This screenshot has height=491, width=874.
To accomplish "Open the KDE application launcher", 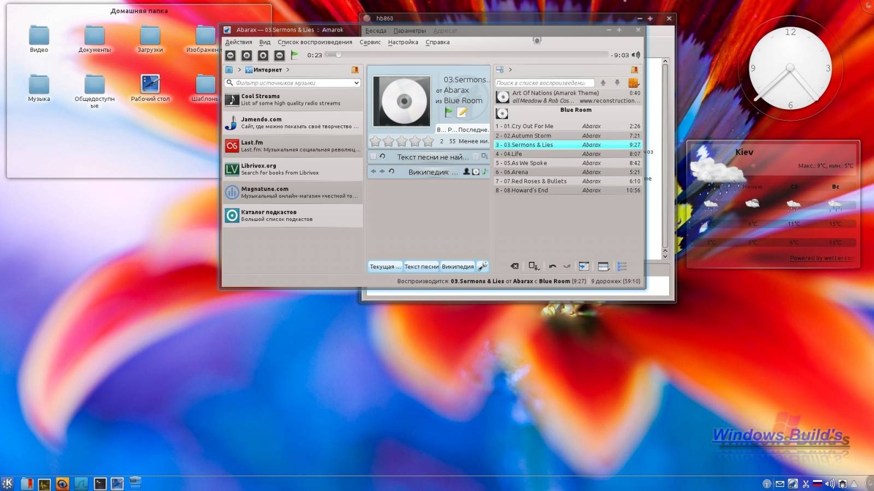I will click(x=8, y=483).
